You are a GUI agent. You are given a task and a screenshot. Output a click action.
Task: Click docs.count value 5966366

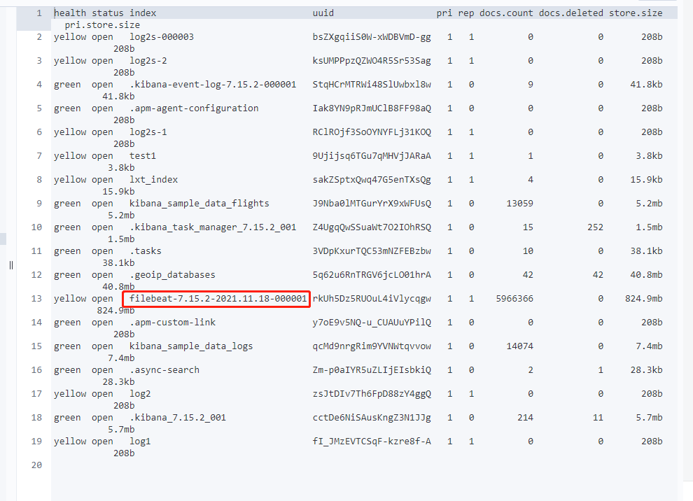pyautogui.click(x=514, y=299)
